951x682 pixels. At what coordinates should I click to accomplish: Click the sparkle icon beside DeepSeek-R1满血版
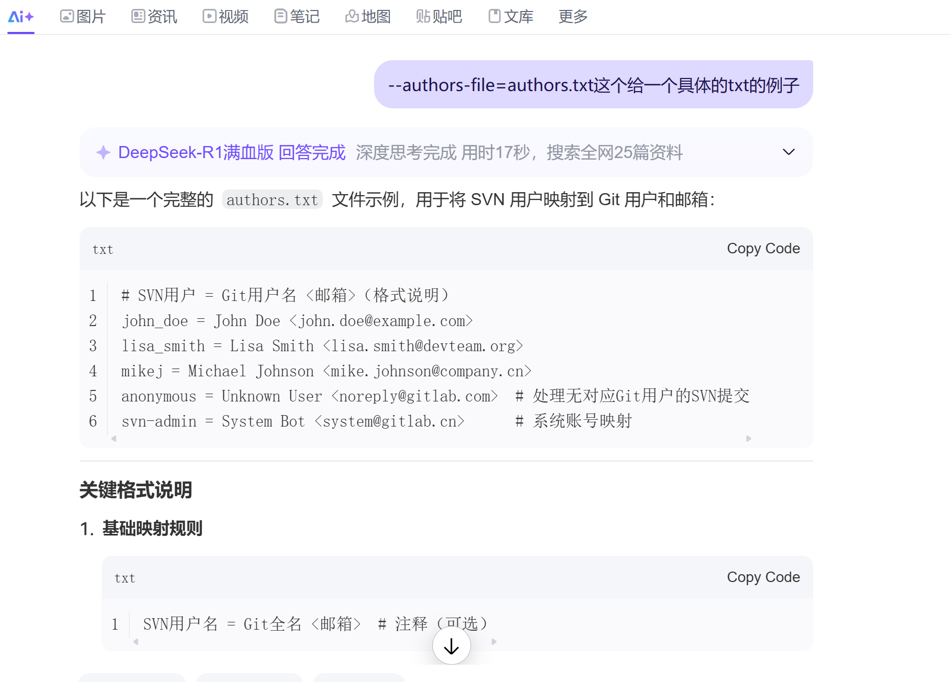point(103,152)
